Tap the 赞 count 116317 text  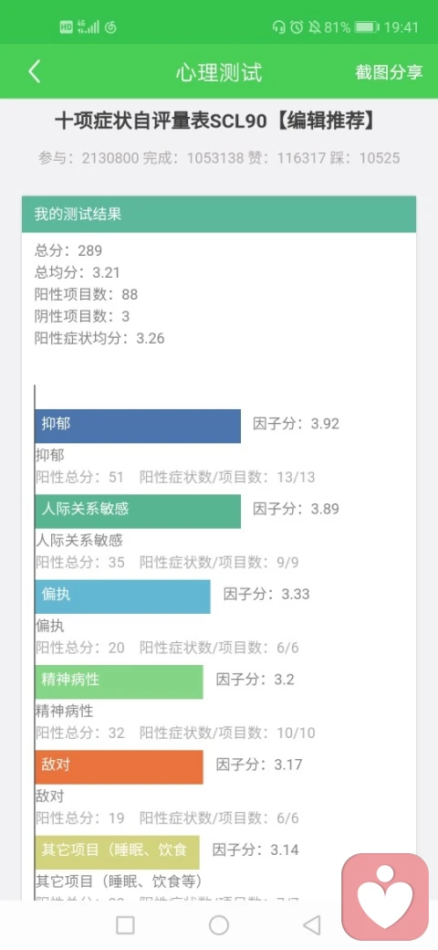click(x=300, y=158)
